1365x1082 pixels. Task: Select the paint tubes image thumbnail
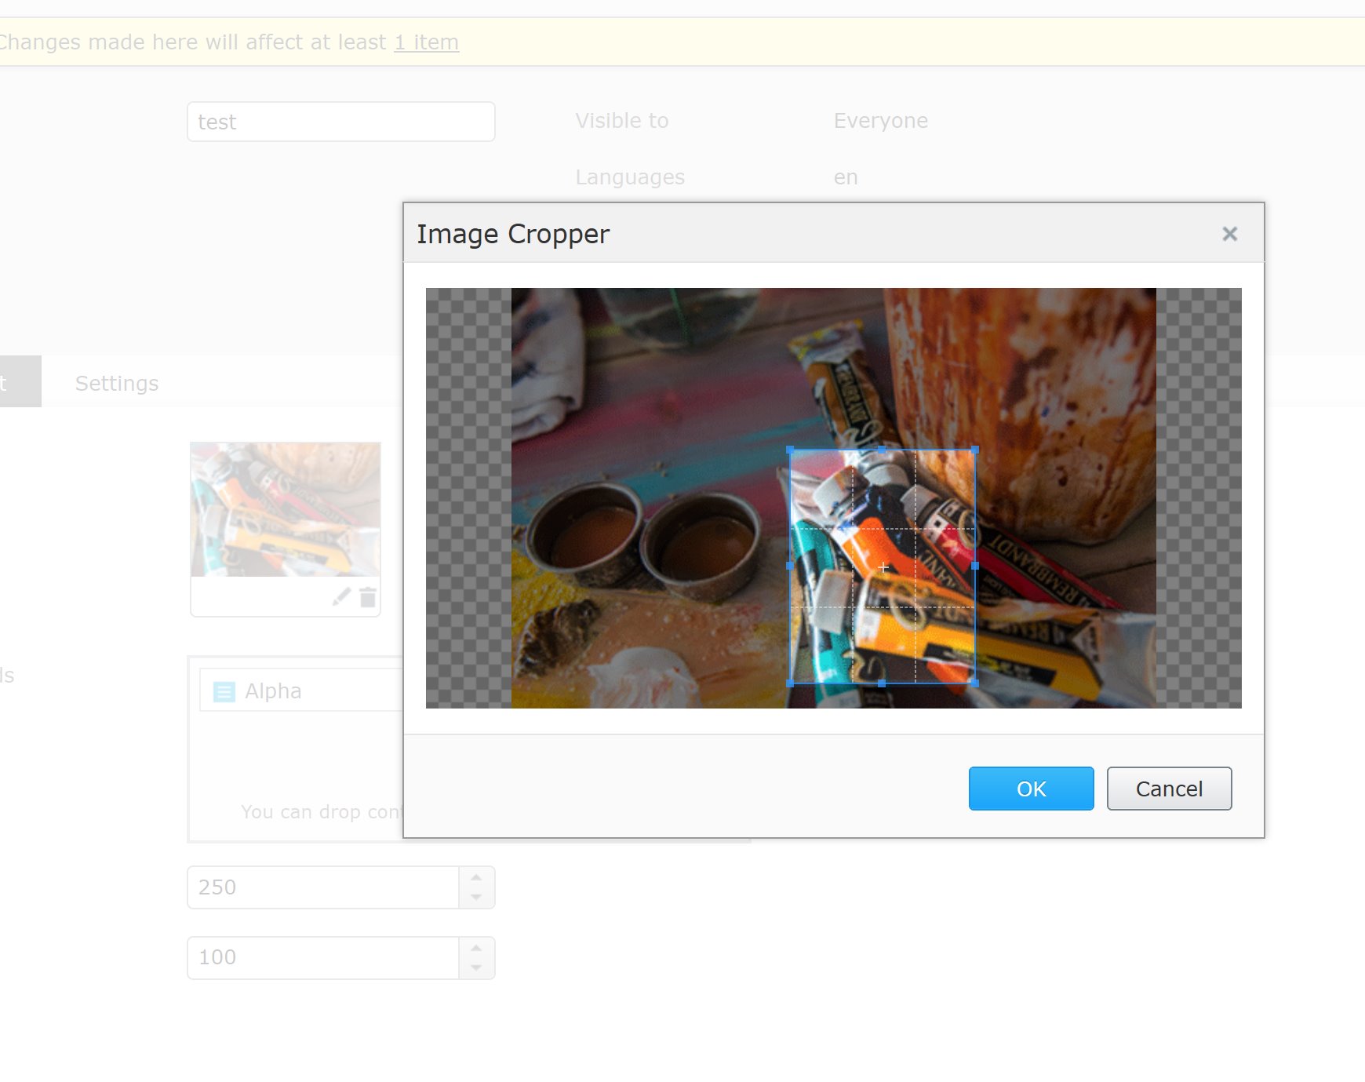pos(286,509)
